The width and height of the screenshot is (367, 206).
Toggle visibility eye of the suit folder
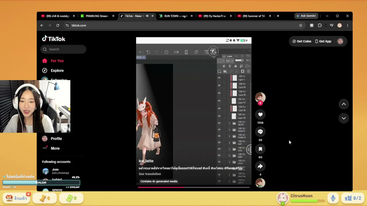[219, 142]
